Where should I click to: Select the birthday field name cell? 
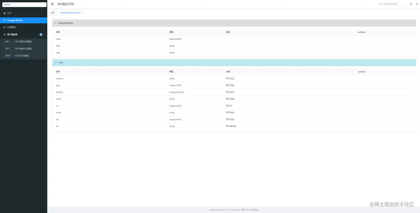(x=60, y=92)
